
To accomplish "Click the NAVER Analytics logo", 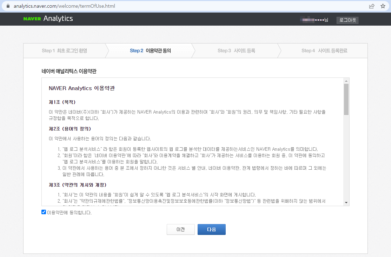I will coord(48,19).
